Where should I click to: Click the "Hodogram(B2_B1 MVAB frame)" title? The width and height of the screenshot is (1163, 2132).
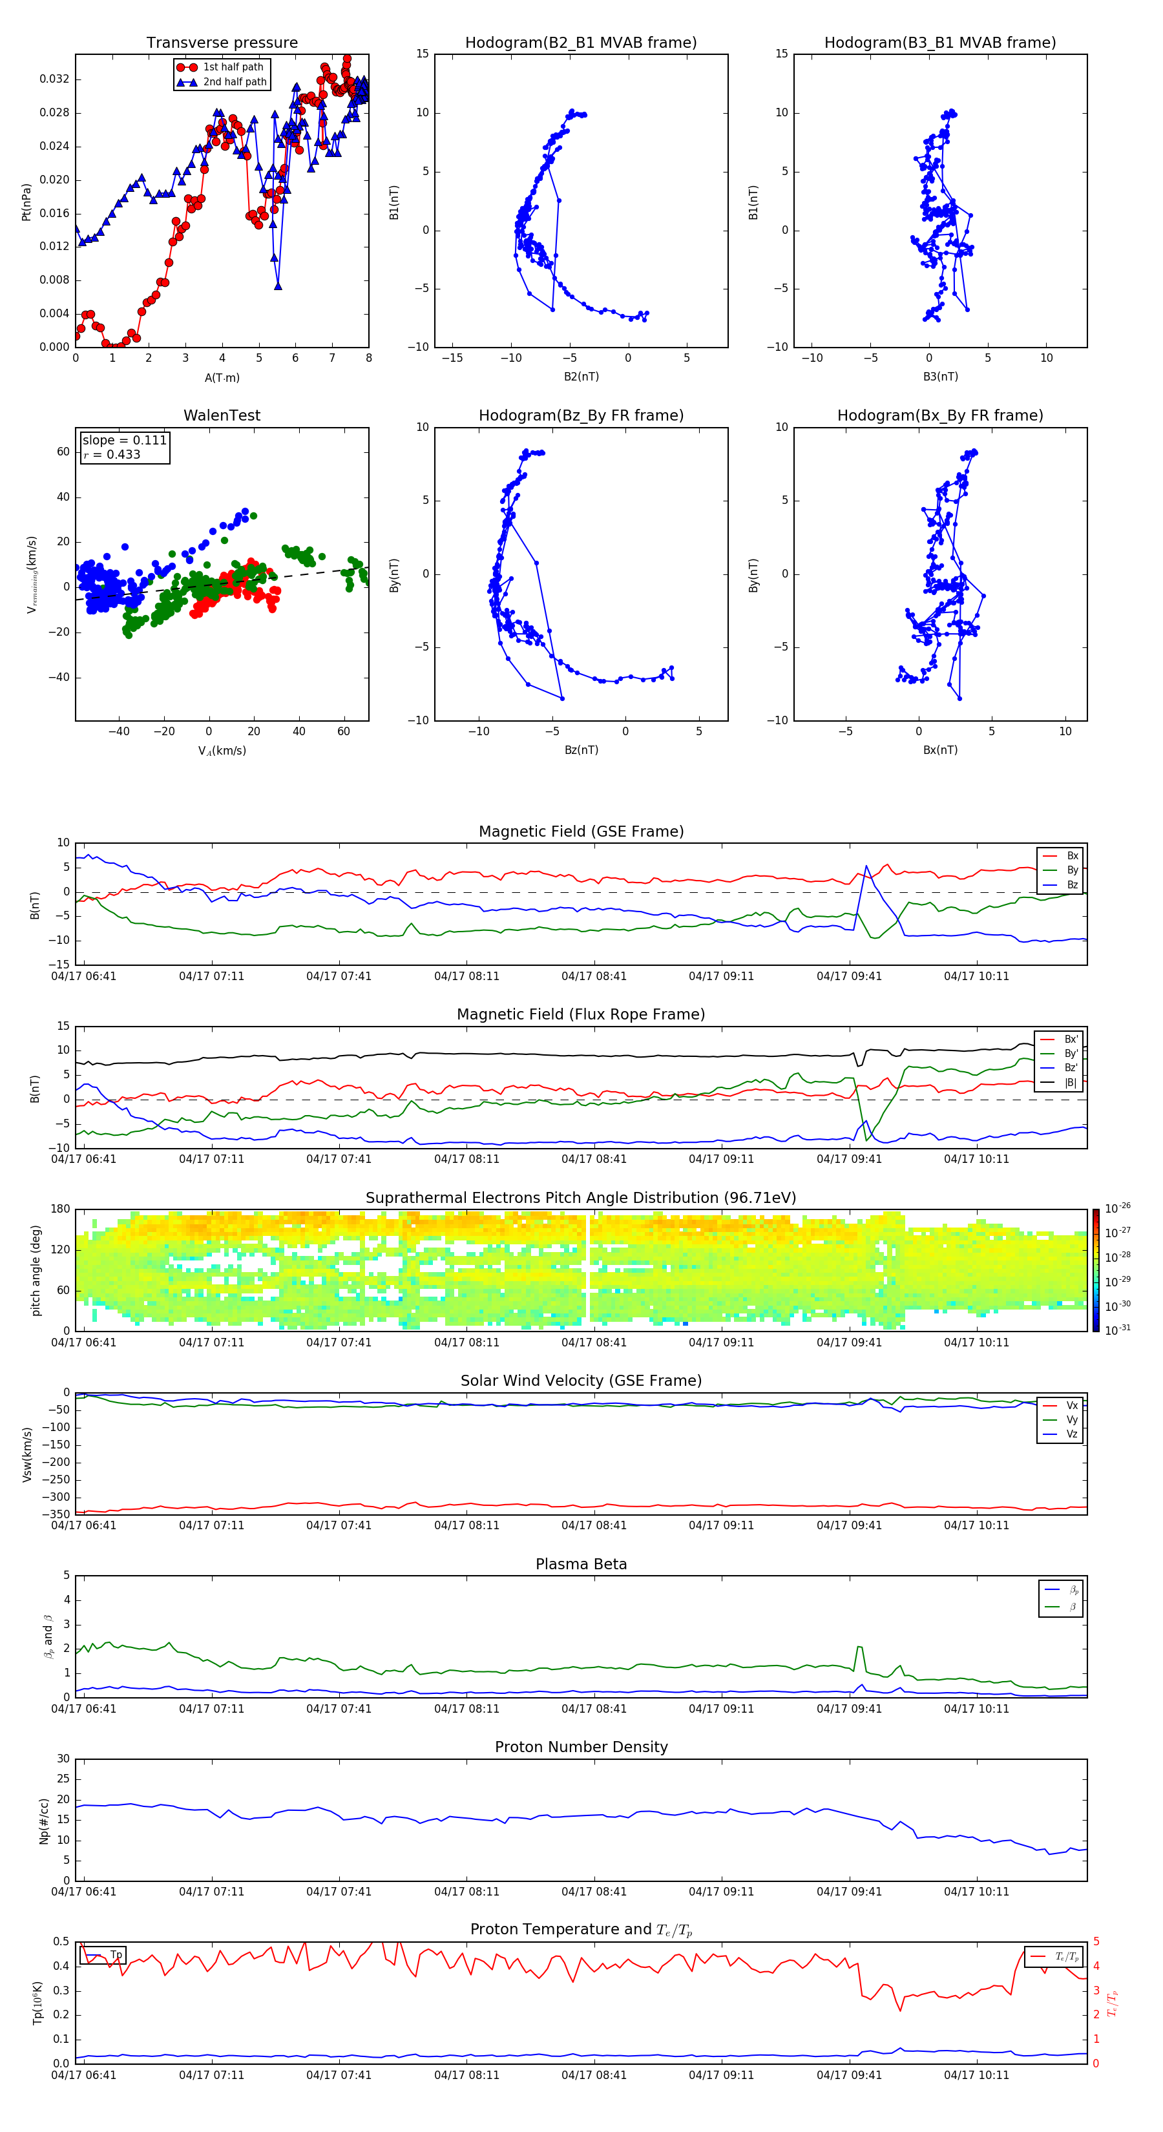click(x=581, y=42)
